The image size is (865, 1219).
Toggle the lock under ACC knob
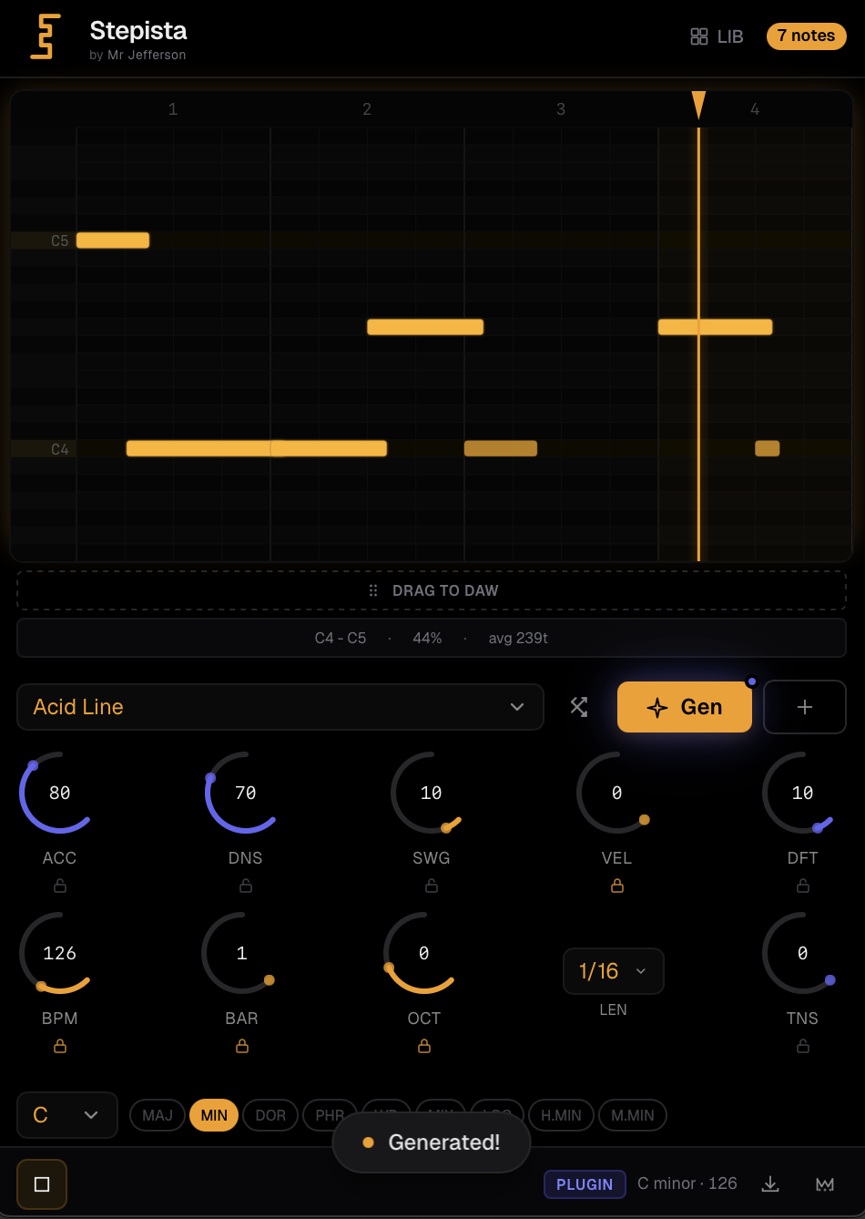[60, 886]
